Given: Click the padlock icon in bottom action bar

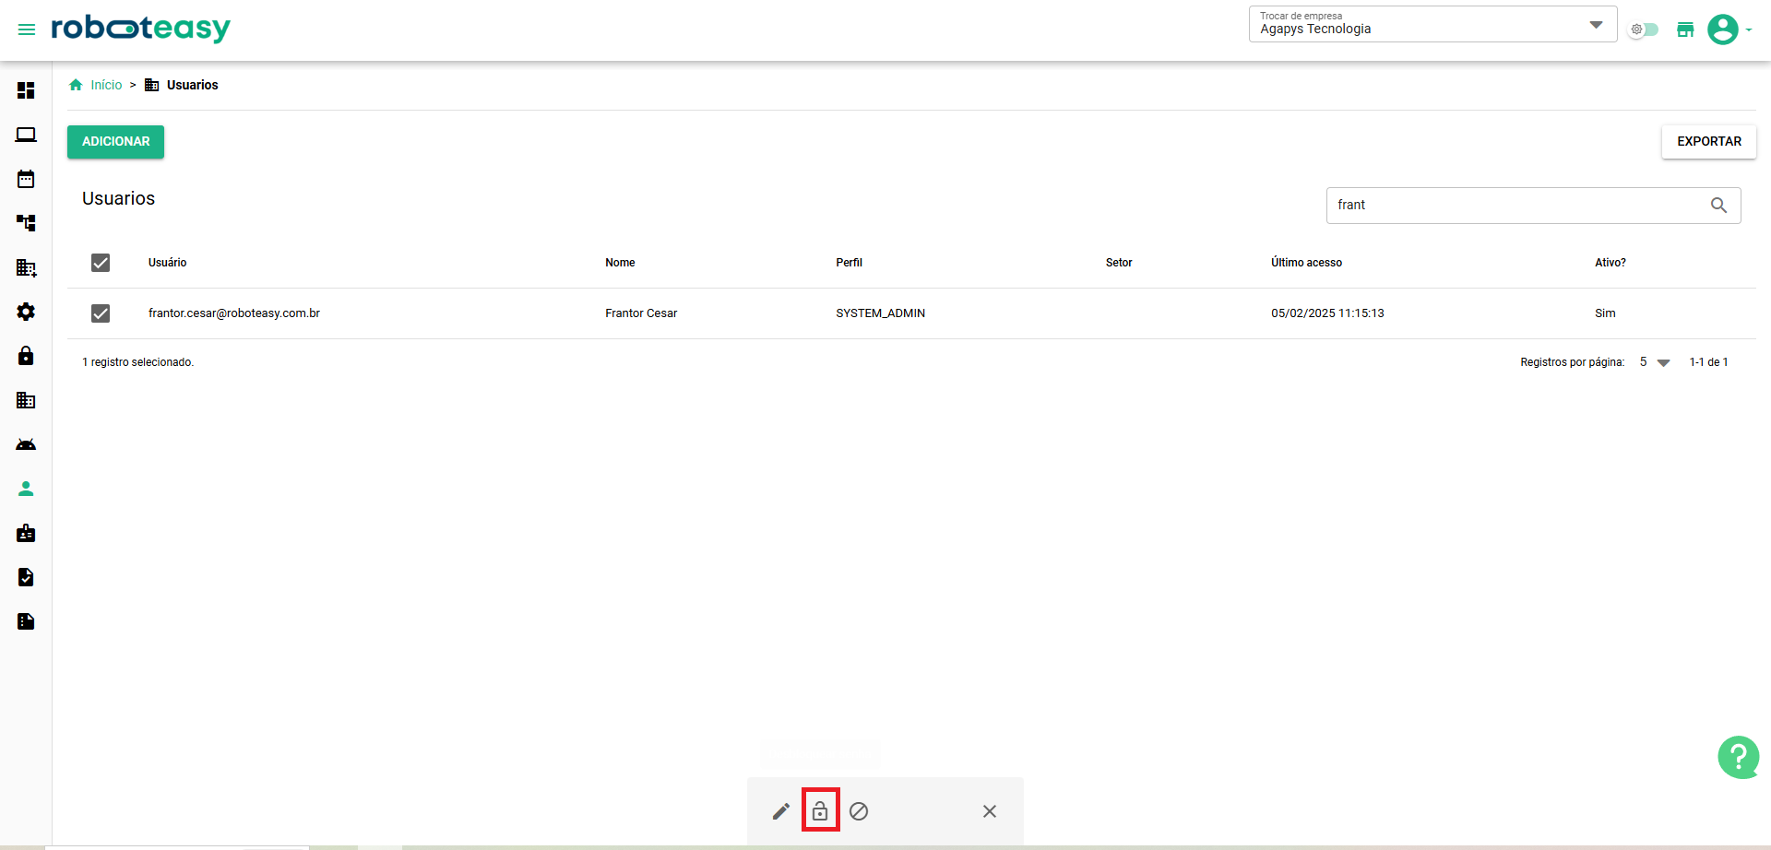Looking at the screenshot, I should tap(820, 811).
